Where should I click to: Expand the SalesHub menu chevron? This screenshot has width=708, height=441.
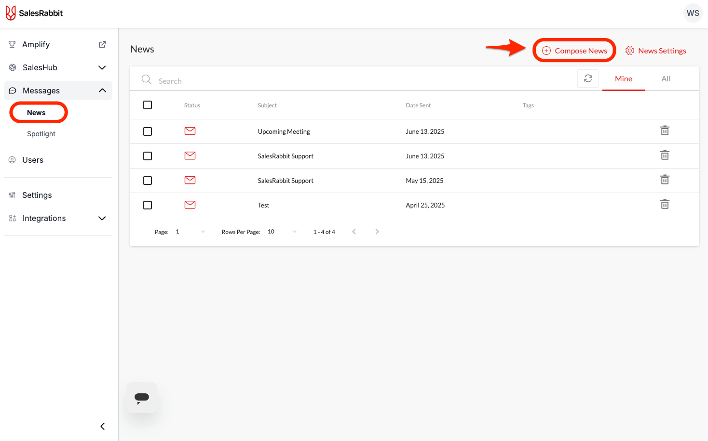click(x=102, y=67)
